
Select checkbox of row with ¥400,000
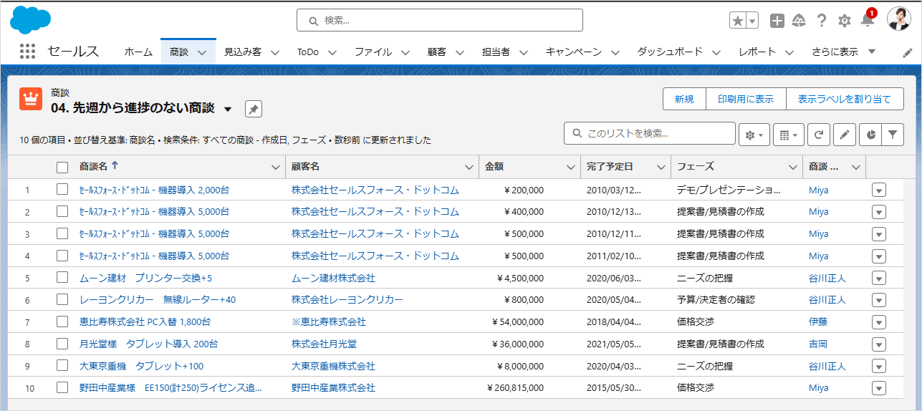point(62,211)
